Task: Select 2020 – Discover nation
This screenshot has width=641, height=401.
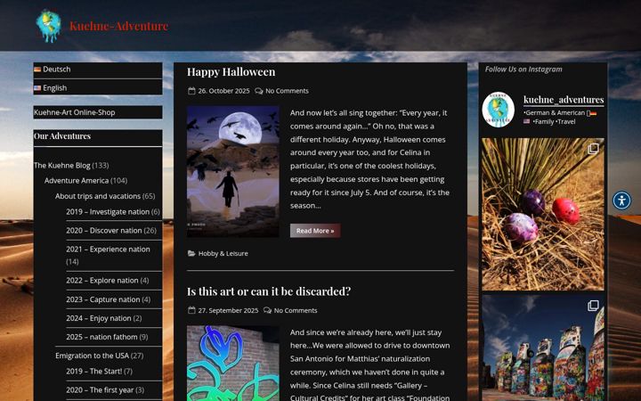Action: coord(104,231)
